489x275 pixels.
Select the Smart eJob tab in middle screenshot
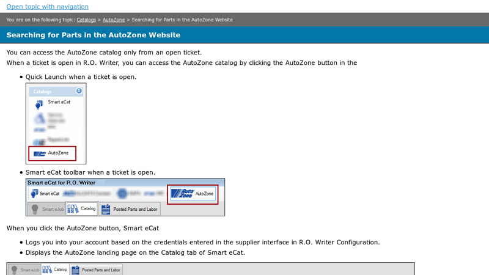(x=46, y=209)
